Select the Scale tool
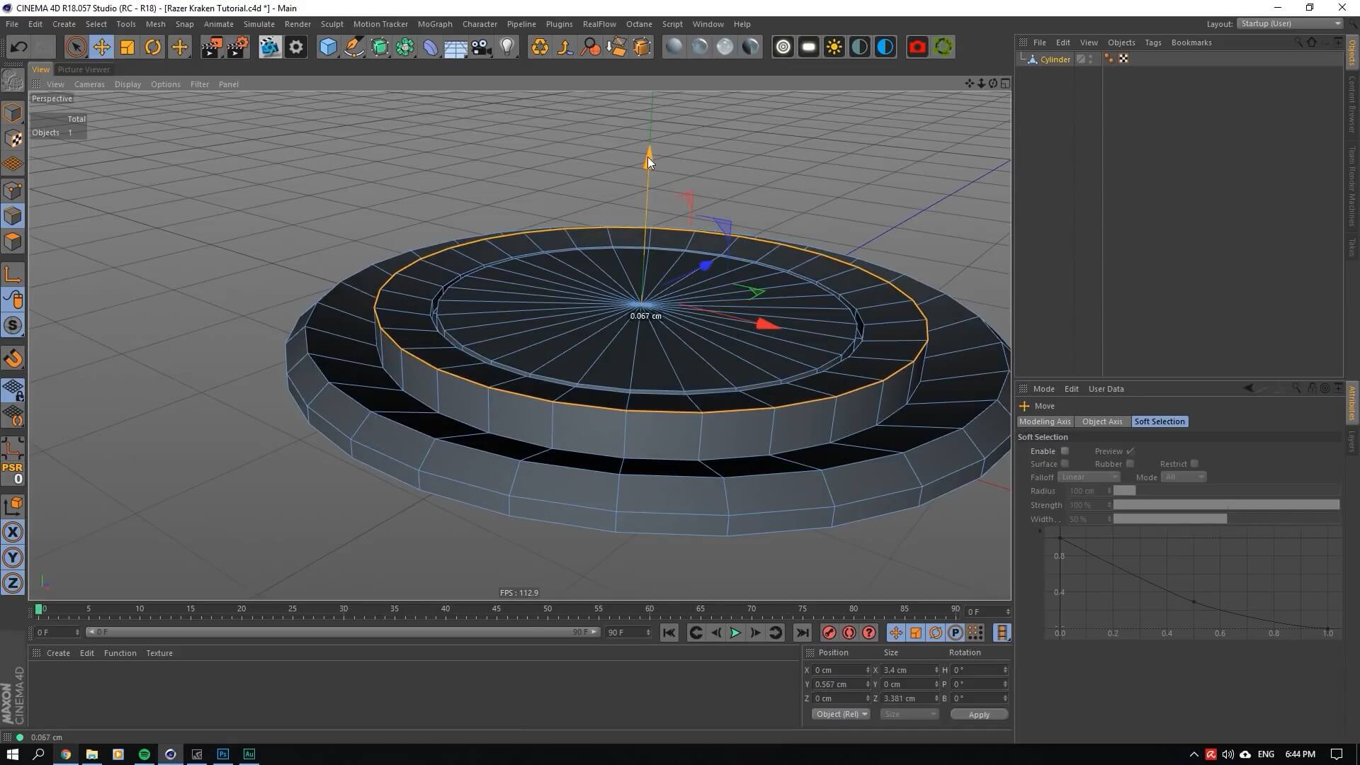The image size is (1360, 765). pyautogui.click(x=127, y=47)
